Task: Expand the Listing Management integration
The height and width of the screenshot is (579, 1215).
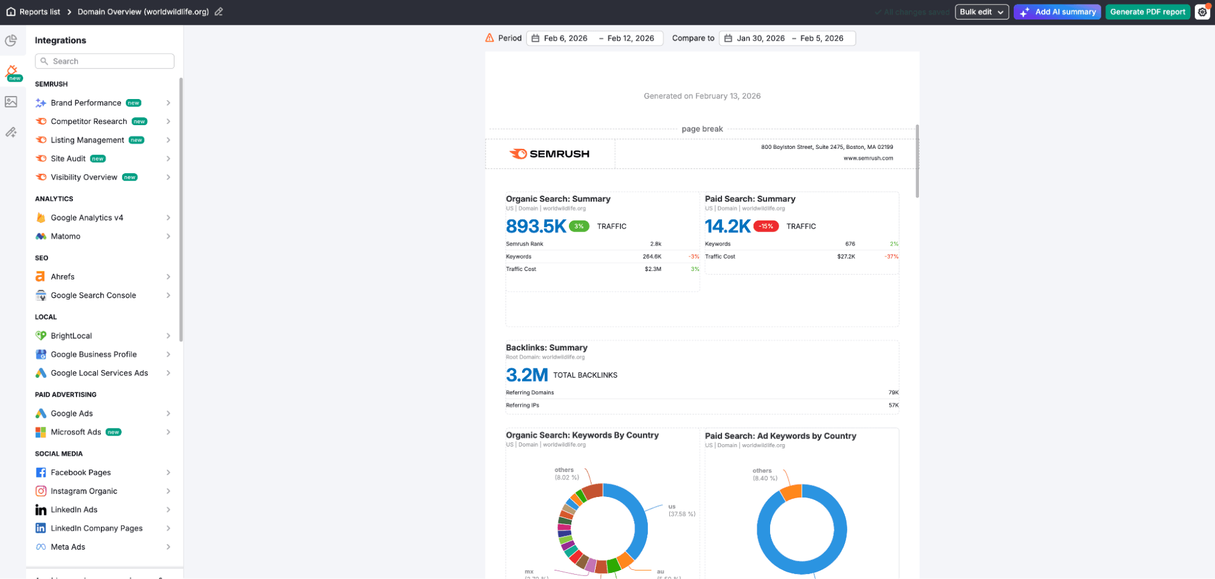Action: click(x=168, y=140)
